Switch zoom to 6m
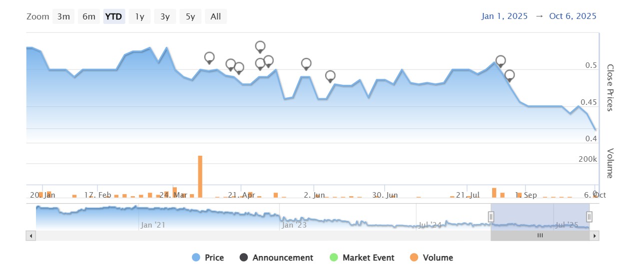Viewport: 640px width, 265px height. 89,16
